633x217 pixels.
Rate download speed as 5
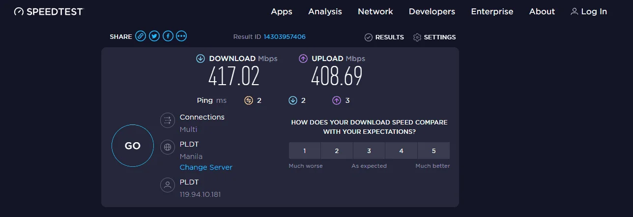pyautogui.click(x=433, y=151)
